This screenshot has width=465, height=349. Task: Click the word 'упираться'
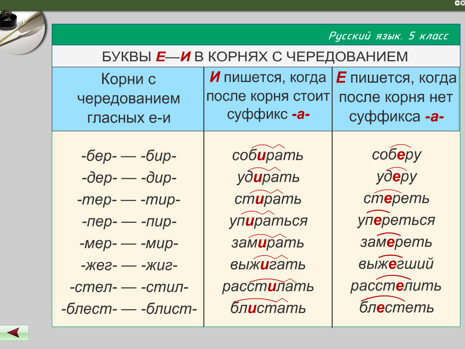(268, 221)
